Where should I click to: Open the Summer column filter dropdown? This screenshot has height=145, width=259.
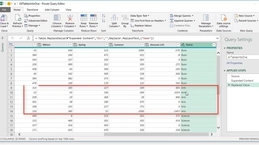142,45
